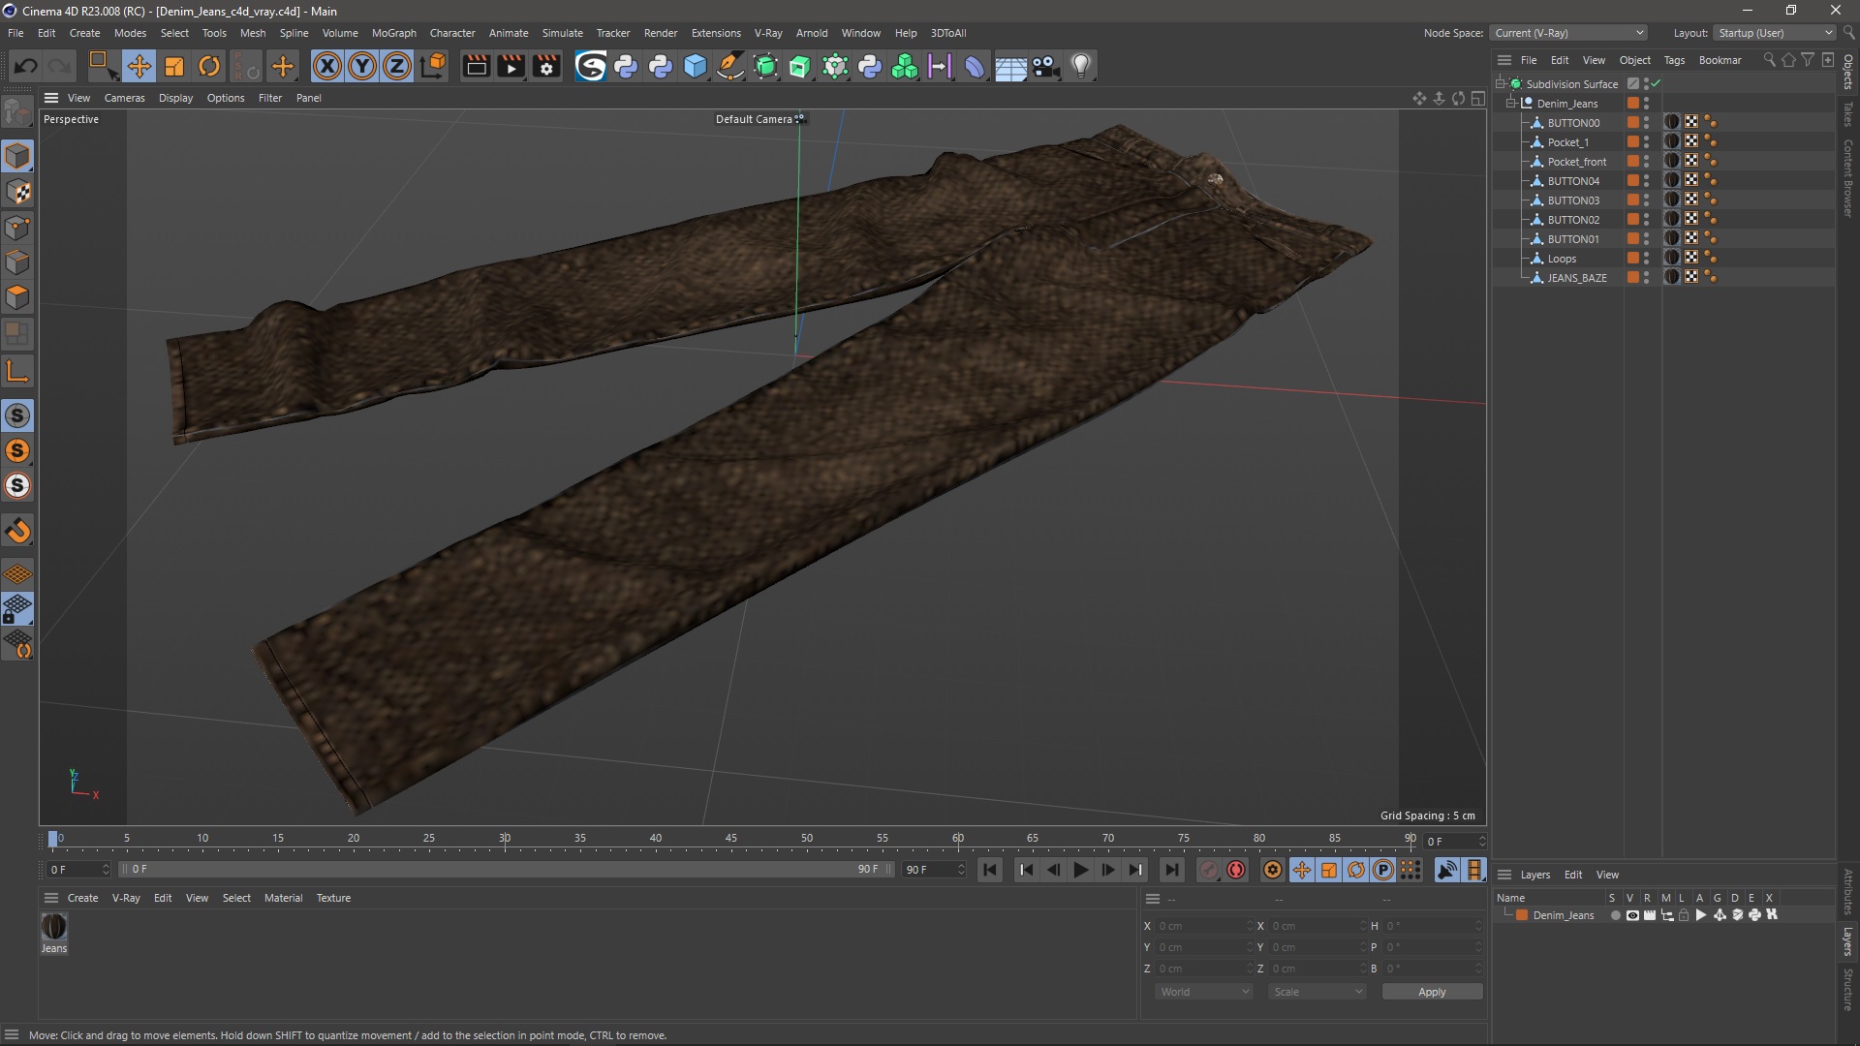Click the Camera object icon
This screenshot has width=1860, height=1046.
click(x=1046, y=66)
